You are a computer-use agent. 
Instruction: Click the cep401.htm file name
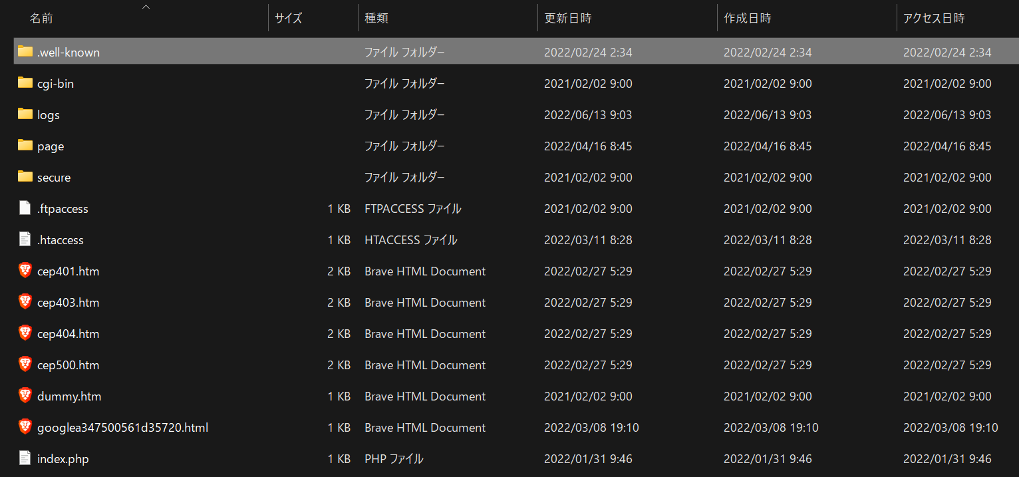(69, 271)
